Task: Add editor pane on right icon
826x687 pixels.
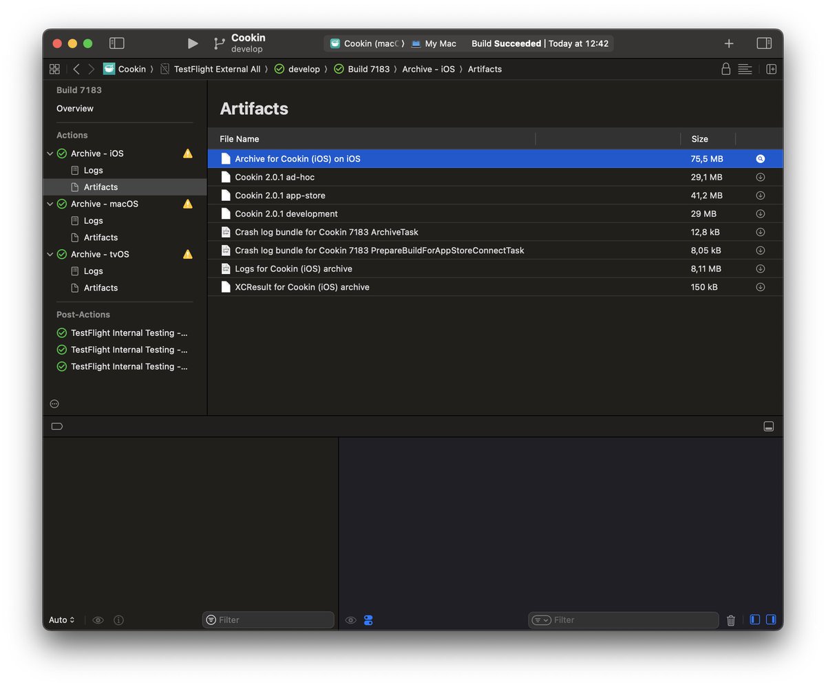Action: 772,69
